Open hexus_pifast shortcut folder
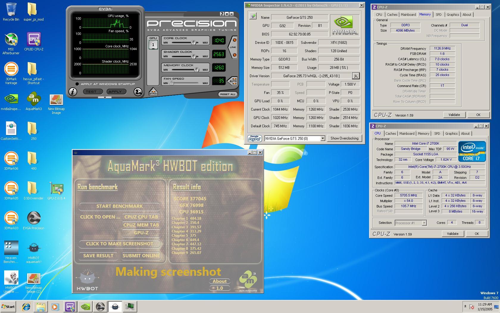500x313 pixels. point(33,73)
